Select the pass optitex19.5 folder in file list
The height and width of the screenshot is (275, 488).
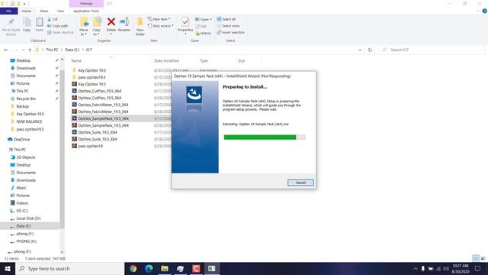tap(91, 77)
